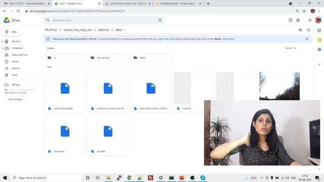The height and width of the screenshot is (182, 324).
Task: Open the obj_cat_dog folder
Action: pyautogui.click(x=108, y=58)
